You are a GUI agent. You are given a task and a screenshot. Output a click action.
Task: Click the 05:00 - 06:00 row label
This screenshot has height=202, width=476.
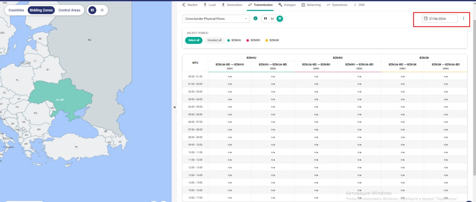click(x=195, y=114)
